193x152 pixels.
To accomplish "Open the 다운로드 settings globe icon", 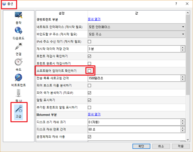I will [x=18, y=30].
